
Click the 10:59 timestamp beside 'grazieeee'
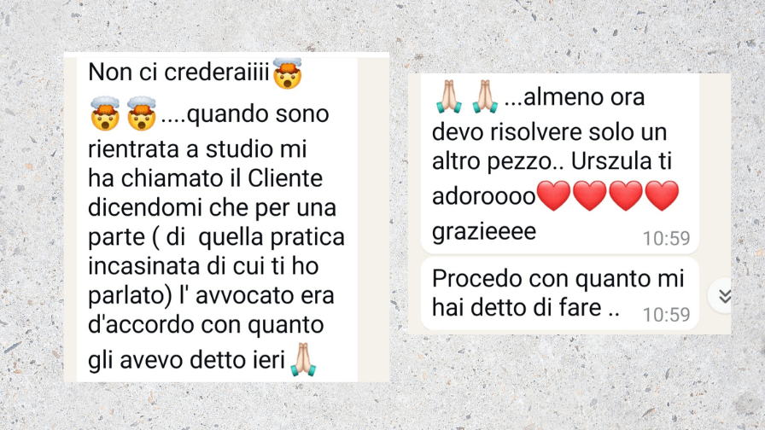tap(666, 238)
